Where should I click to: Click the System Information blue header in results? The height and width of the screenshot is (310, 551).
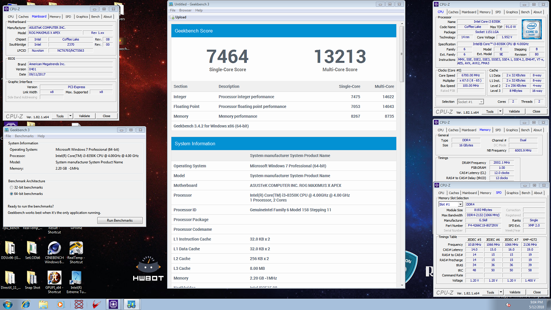point(284,144)
